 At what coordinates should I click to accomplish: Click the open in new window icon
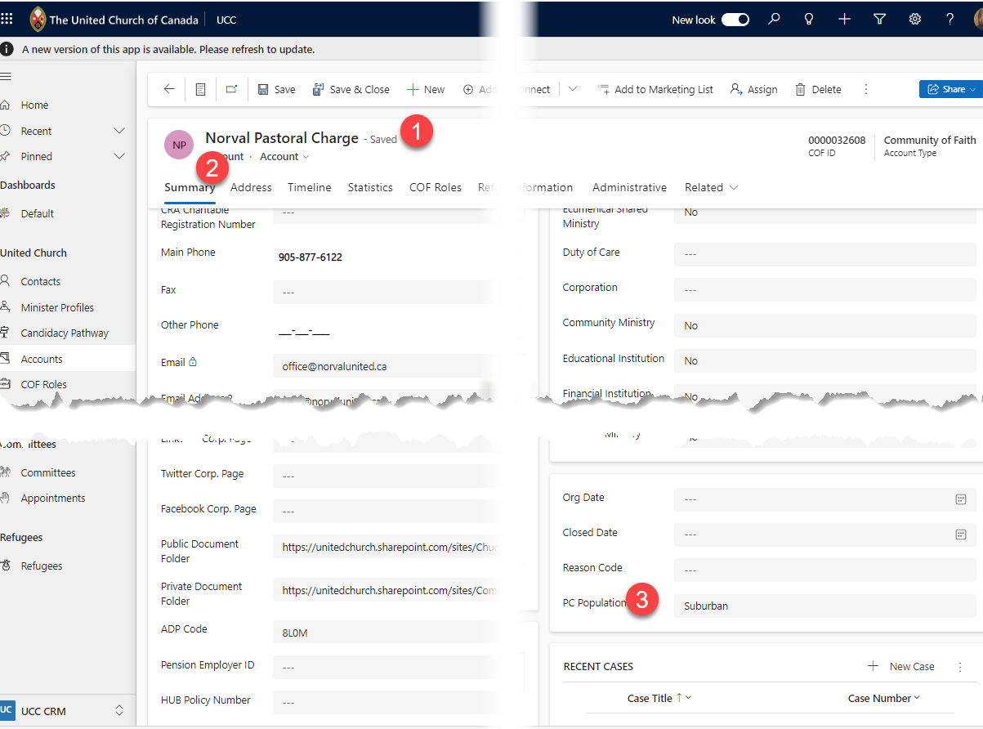click(231, 89)
